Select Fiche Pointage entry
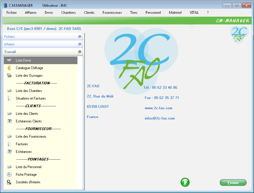 [x=41, y=175]
